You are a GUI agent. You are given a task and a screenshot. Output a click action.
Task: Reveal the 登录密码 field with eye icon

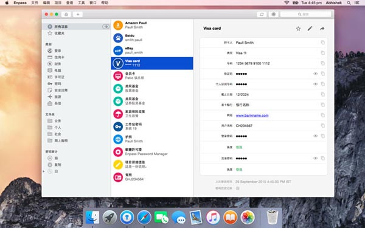pos(315,136)
